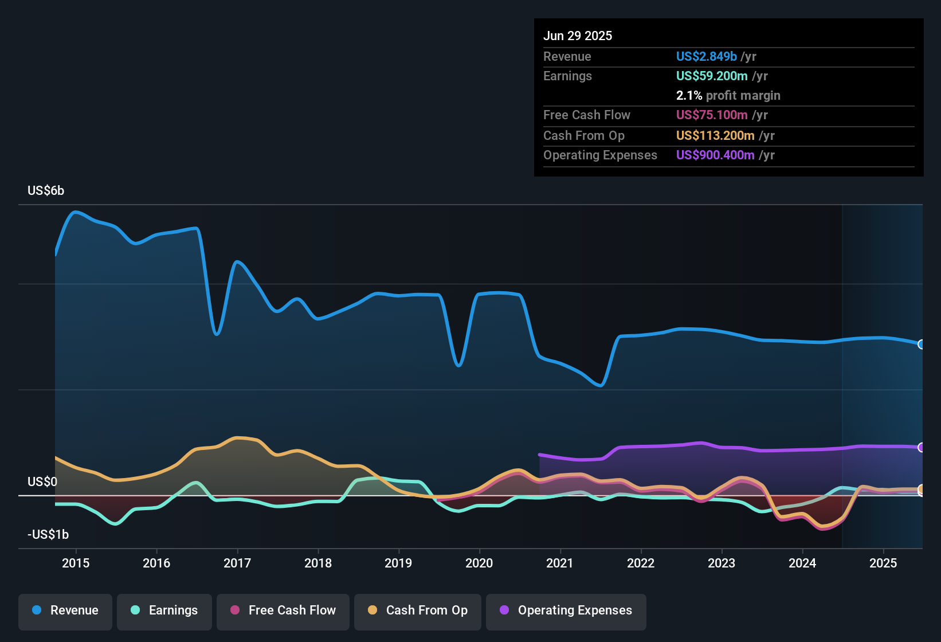Click the -US$1b y-axis label
The image size is (941, 642).
48,534
